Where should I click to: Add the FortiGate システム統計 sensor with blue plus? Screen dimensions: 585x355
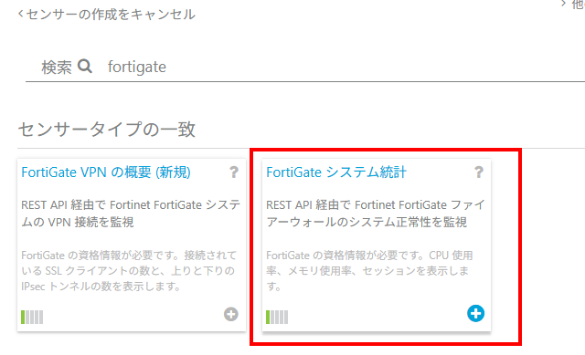[x=475, y=313]
